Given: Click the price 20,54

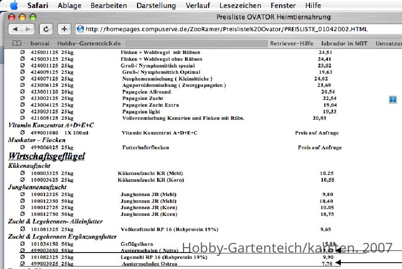Looking at the screenshot, I should (328, 92).
